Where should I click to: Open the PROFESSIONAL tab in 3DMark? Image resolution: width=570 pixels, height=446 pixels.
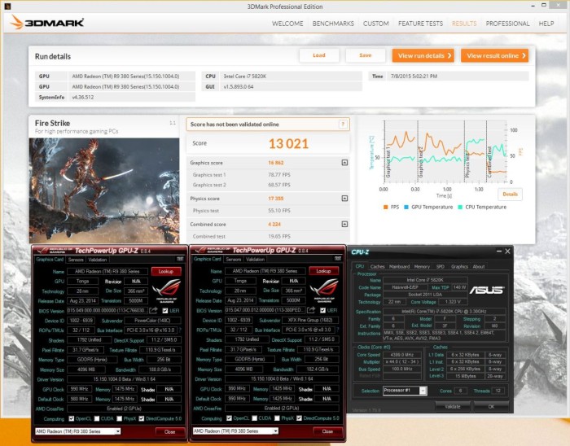pos(507,24)
